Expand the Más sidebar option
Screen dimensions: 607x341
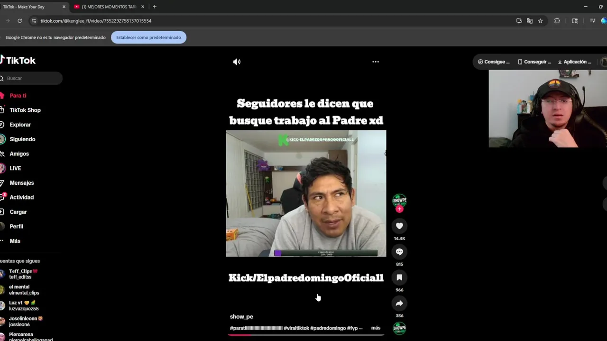point(15,241)
